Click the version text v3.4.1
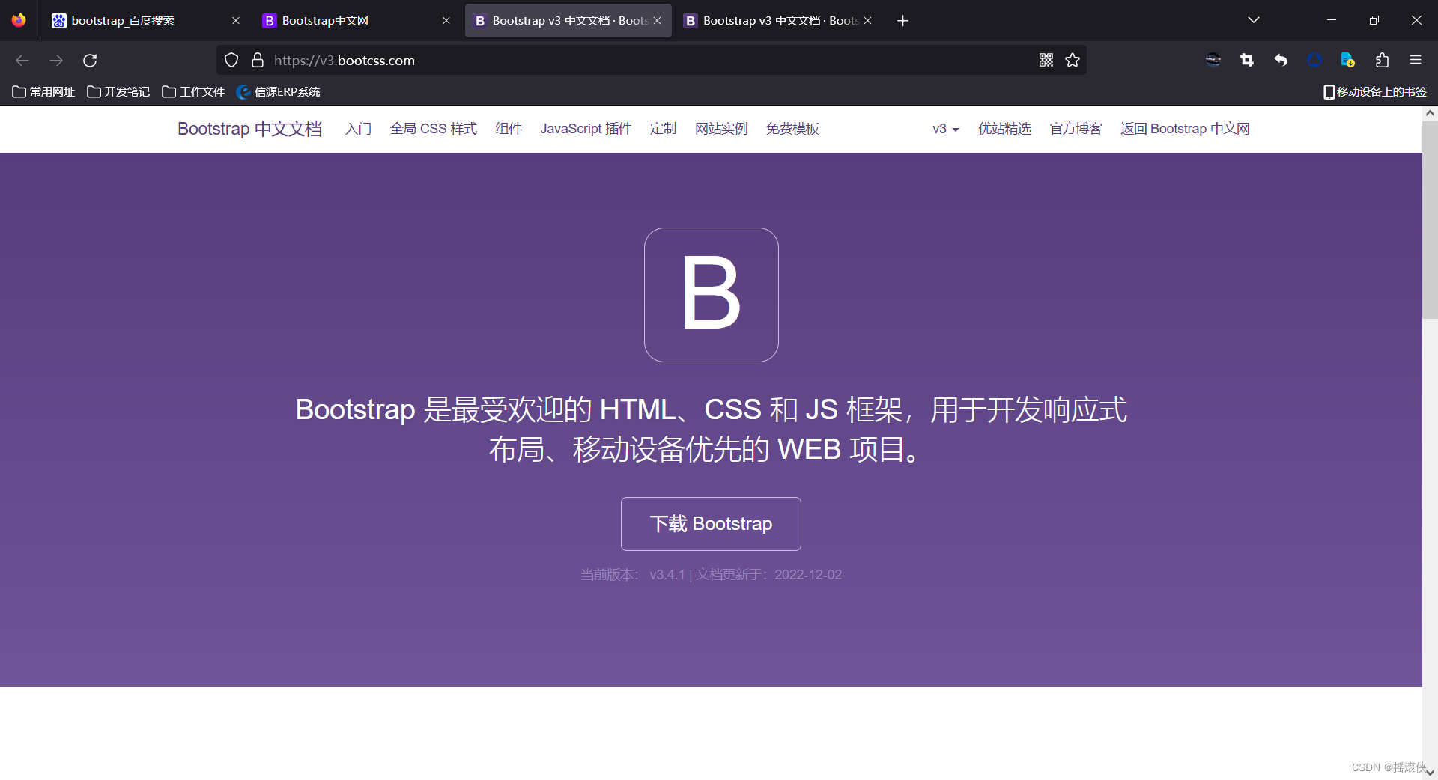The image size is (1438, 780). tap(667, 575)
